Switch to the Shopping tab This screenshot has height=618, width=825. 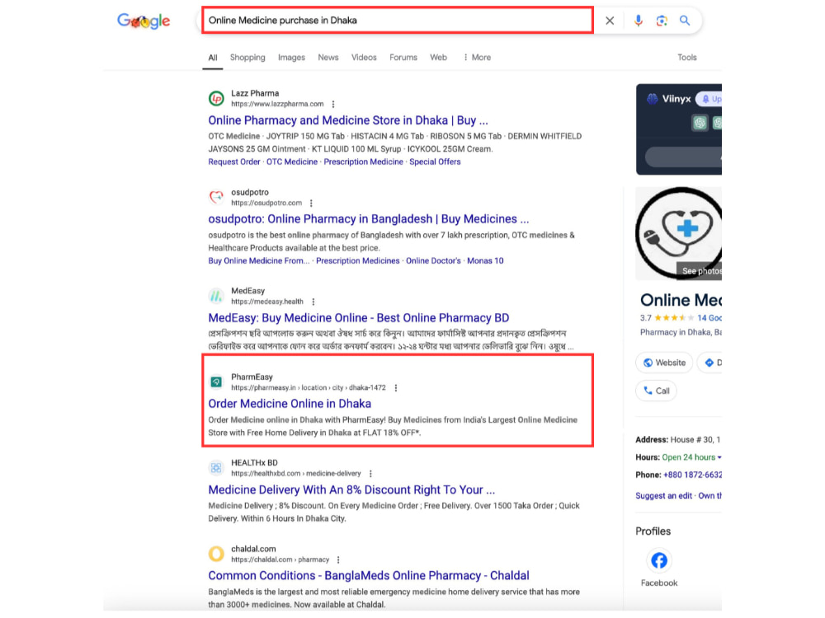(x=247, y=58)
